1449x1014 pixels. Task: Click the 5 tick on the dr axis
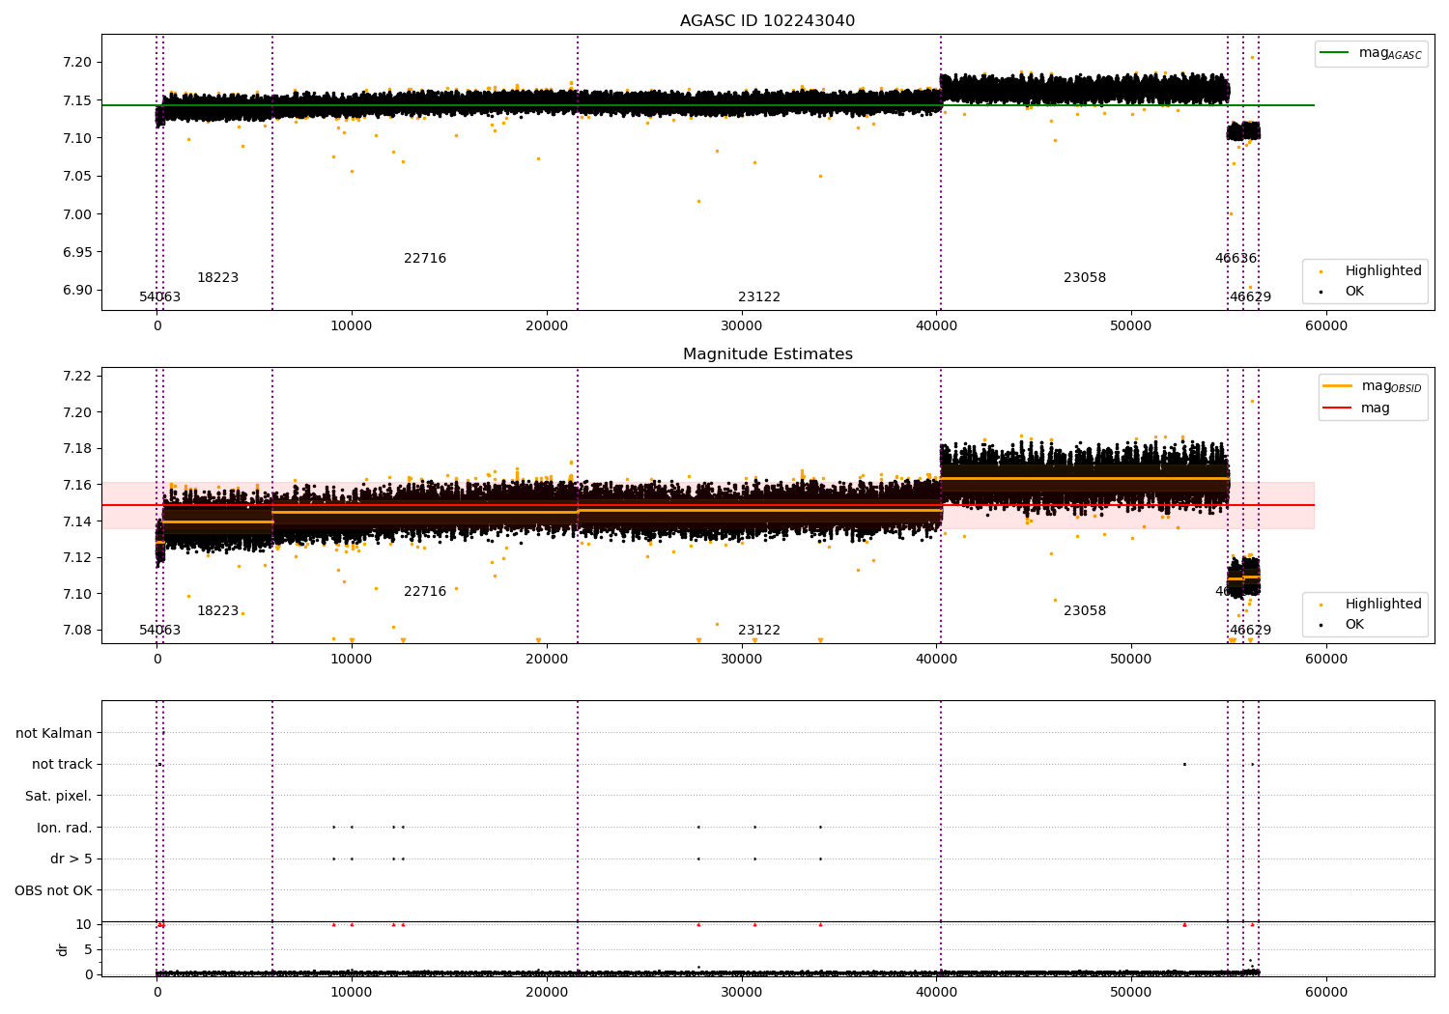click(x=88, y=950)
